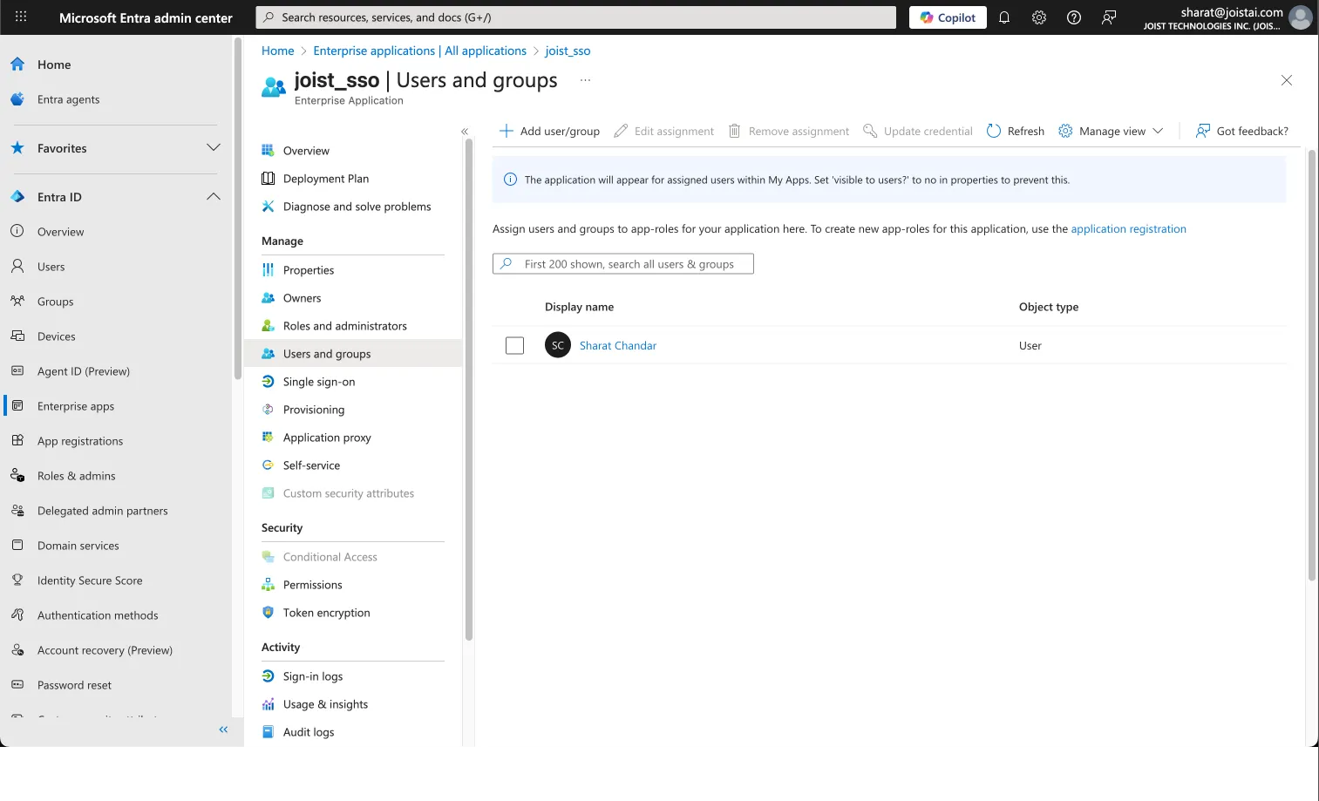
Task: Go to Home in left navigation
Action: (x=54, y=64)
